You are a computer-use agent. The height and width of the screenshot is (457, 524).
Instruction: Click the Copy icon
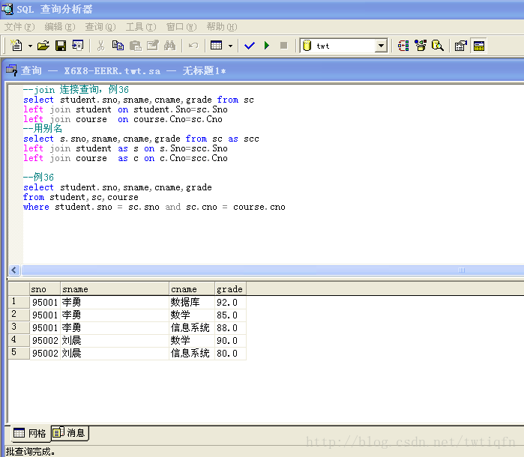coord(118,46)
